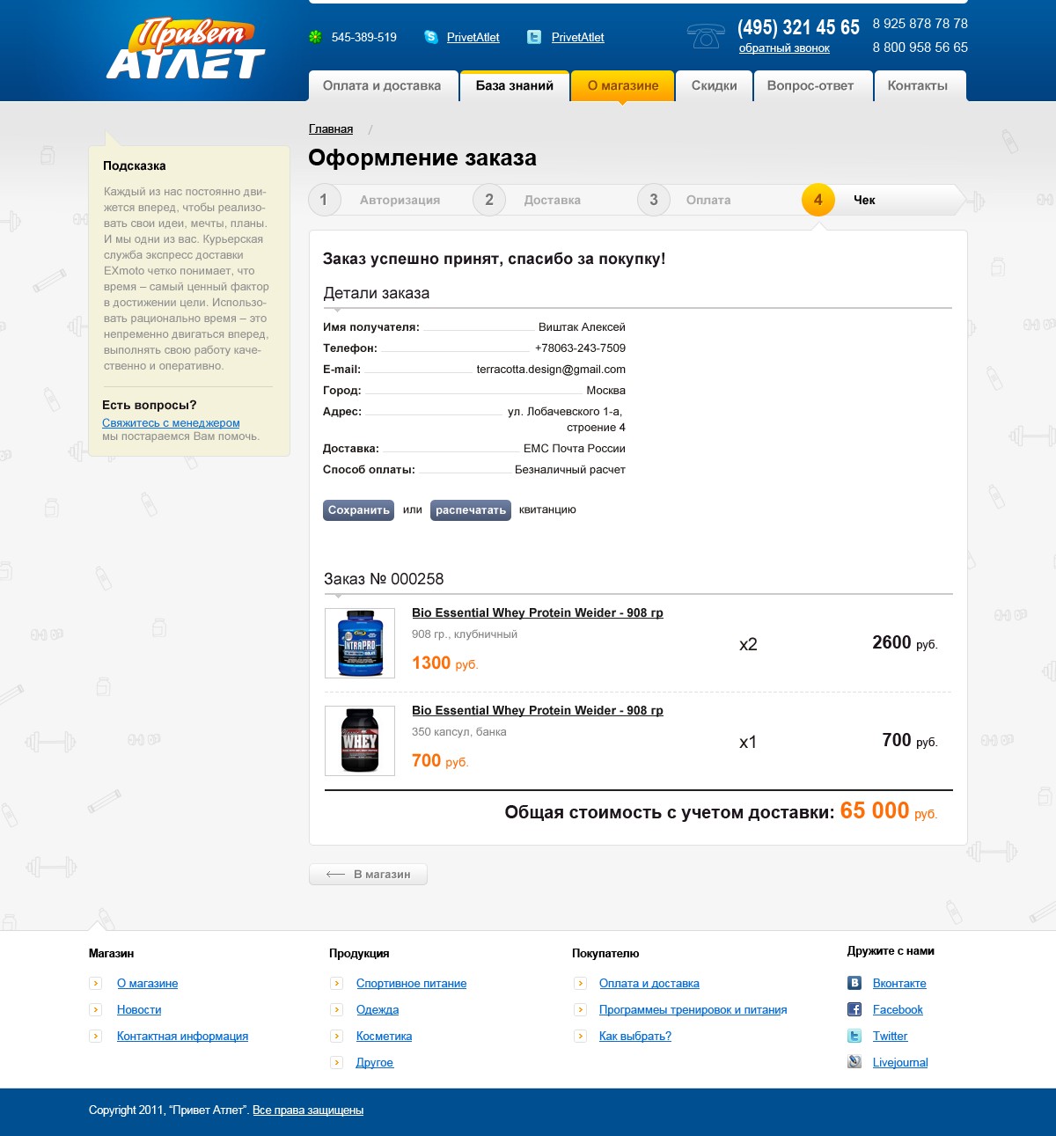The image size is (1056, 1136).
Task: Click Skype PrivetAtlet link
Action: tap(473, 37)
